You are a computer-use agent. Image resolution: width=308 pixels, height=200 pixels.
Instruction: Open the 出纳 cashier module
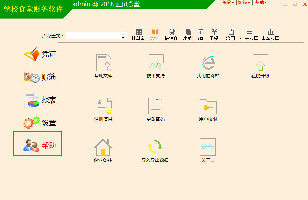188,34
